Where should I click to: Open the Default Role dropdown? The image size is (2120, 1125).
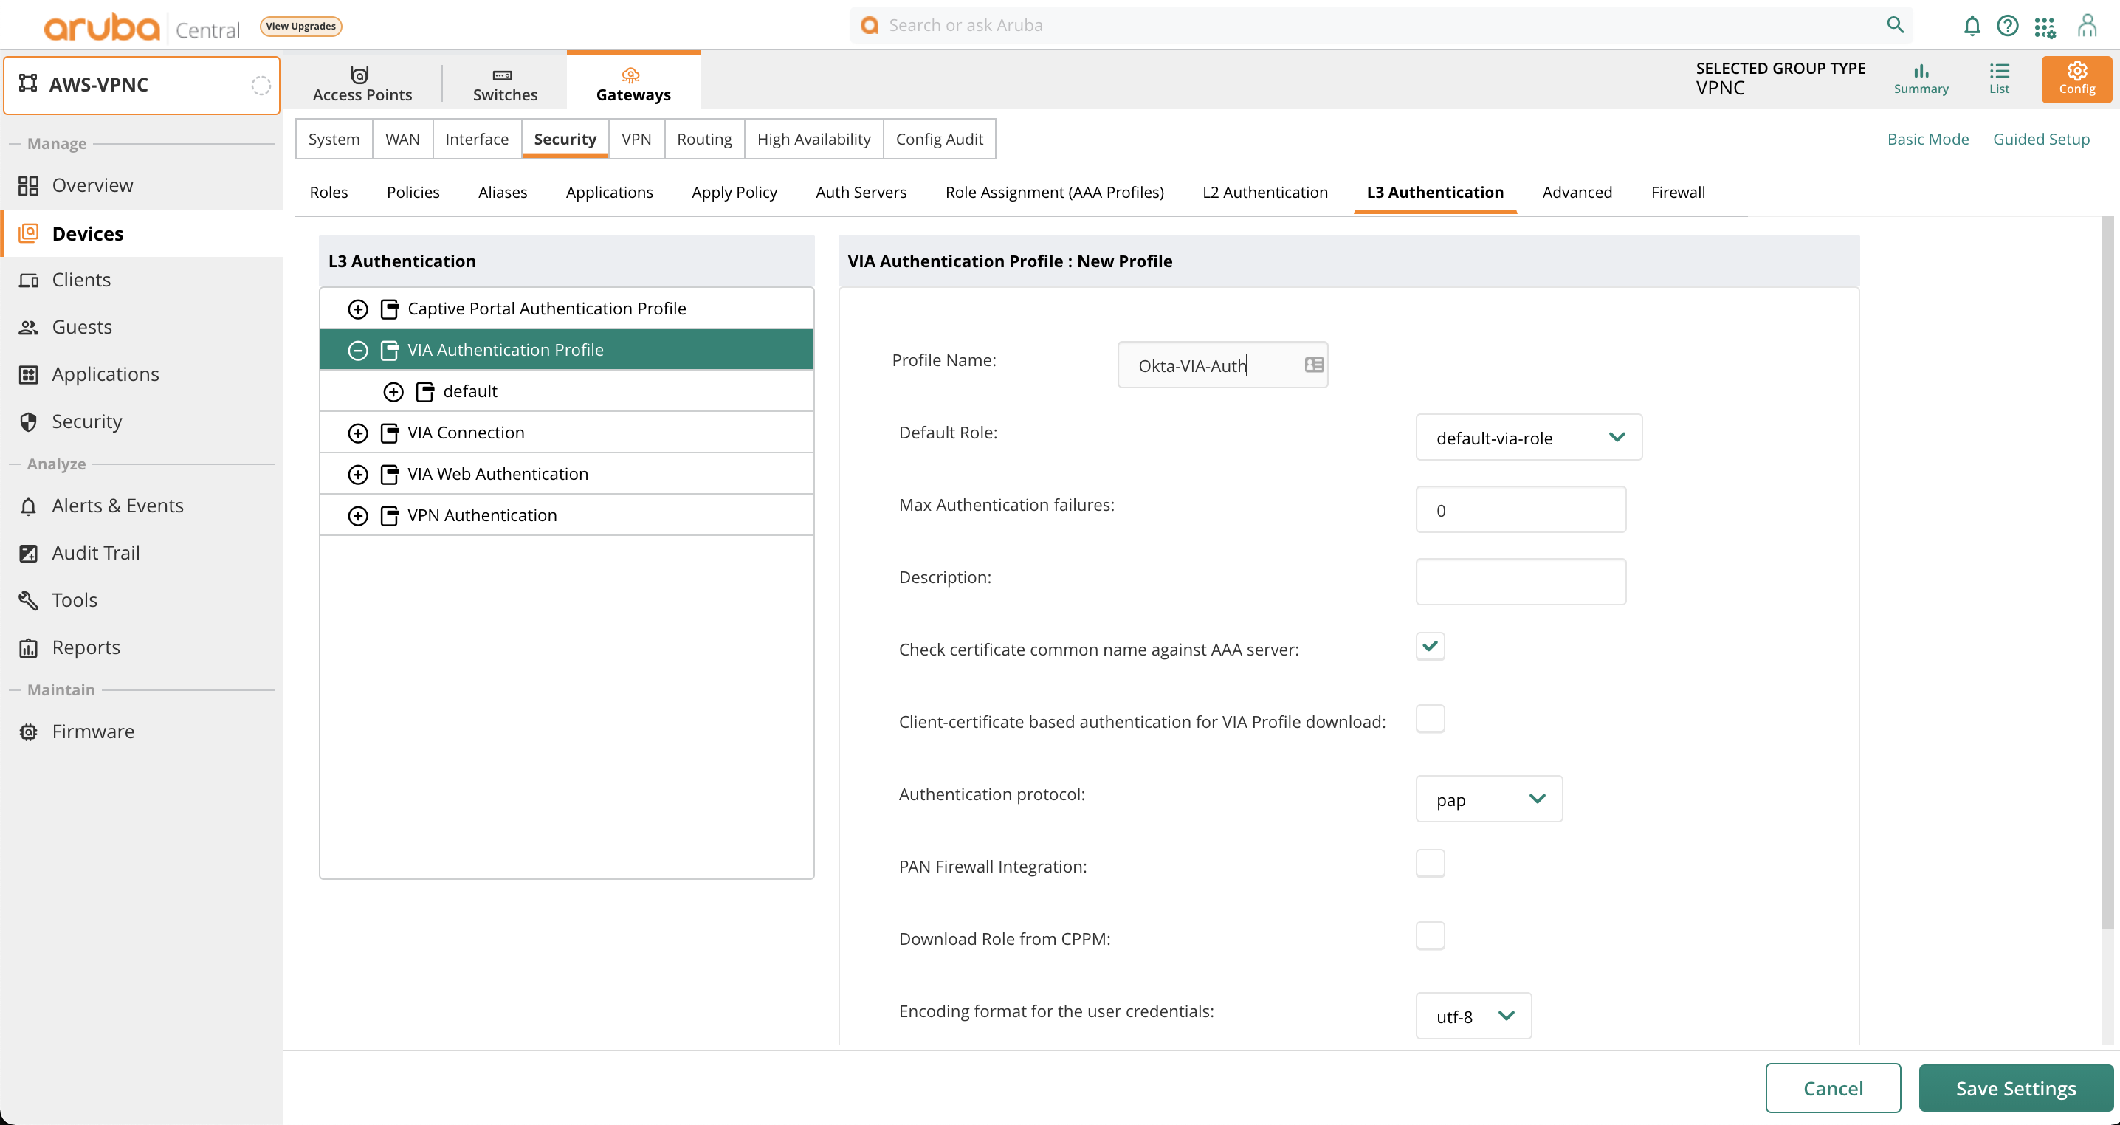(1528, 437)
